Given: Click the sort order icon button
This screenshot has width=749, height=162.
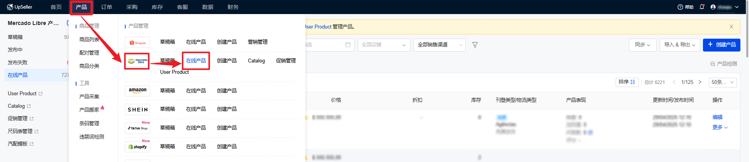Looking at the screenshot, I should click(x=627, y=82).
